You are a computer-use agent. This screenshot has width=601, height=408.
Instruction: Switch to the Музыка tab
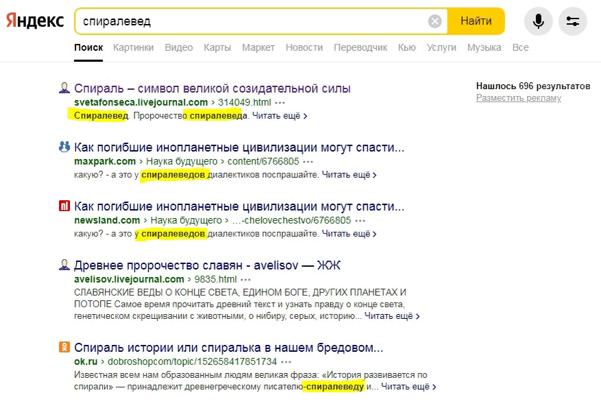coord(484,47)
